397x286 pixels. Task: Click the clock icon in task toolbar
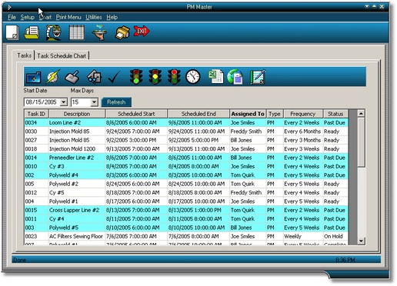(x=193, y=77)
